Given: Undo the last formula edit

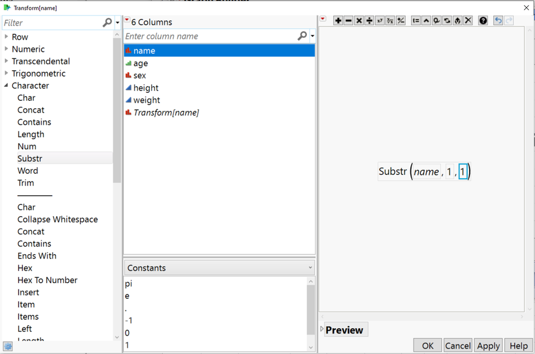Looking at the screenshot, I should (498, 21).
